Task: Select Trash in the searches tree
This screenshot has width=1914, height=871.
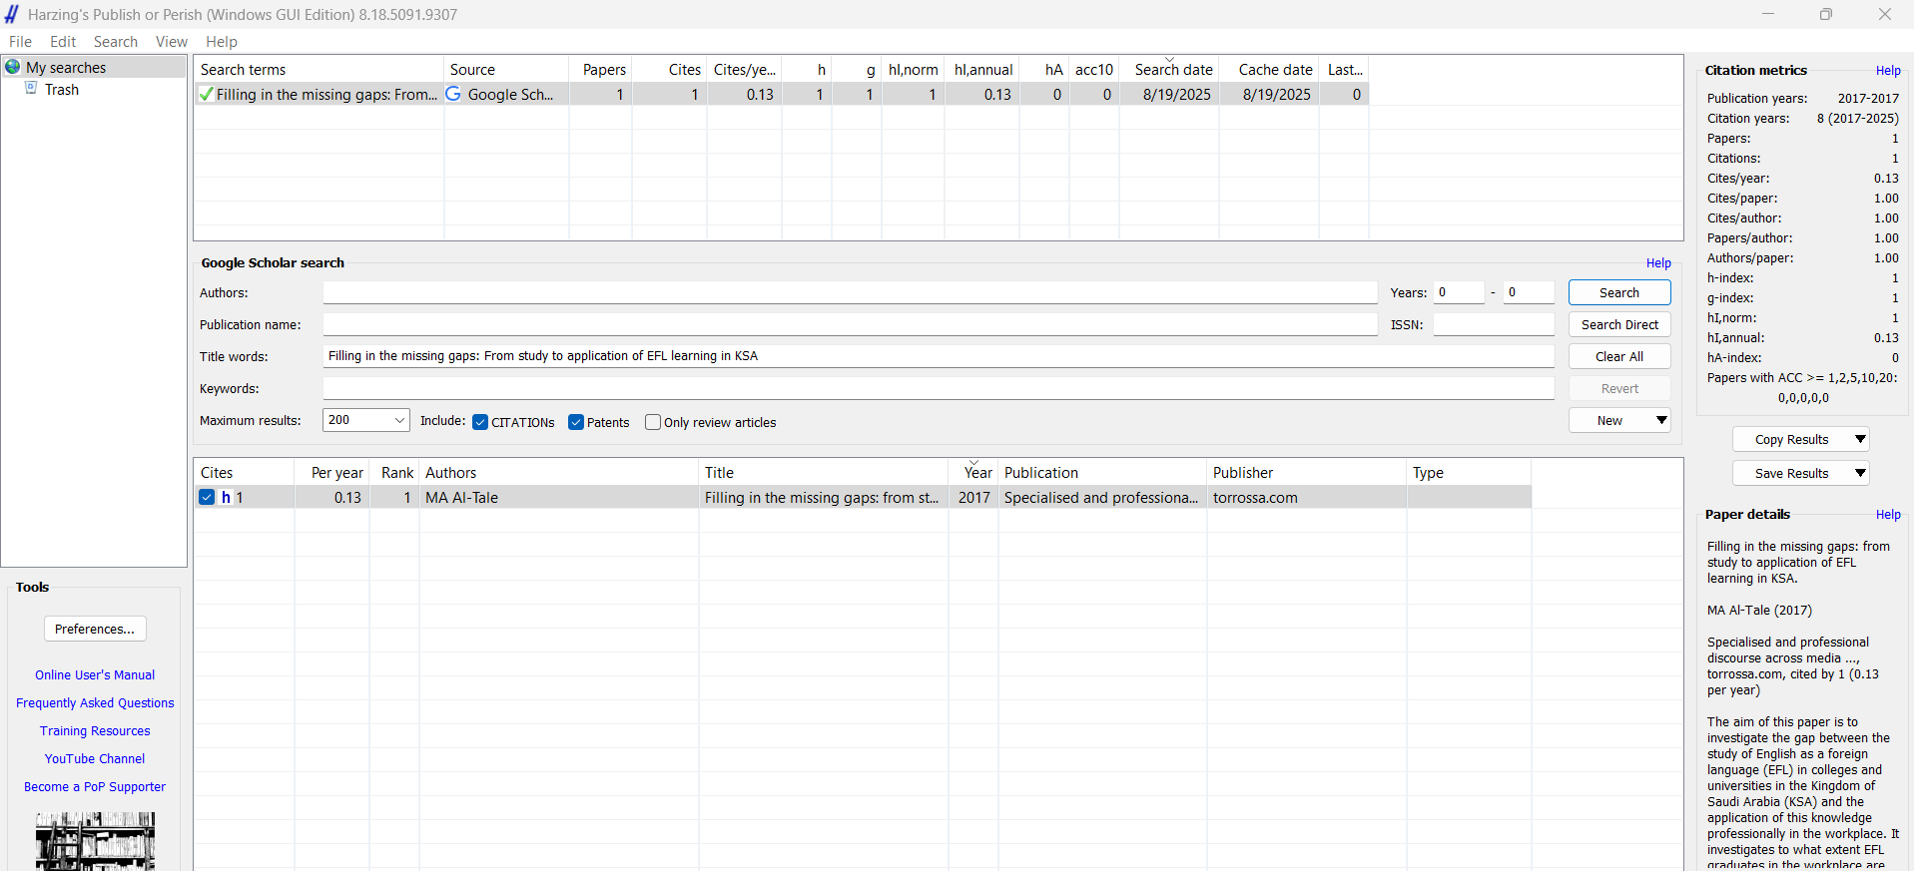Action: click(61, 89)
